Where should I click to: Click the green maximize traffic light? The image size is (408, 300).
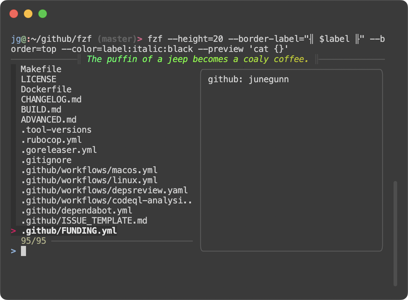click(42, 13)
